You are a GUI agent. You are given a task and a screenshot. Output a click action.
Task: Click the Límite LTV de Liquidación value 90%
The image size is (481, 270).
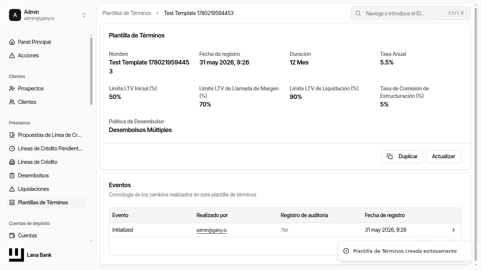coord(296,97)
